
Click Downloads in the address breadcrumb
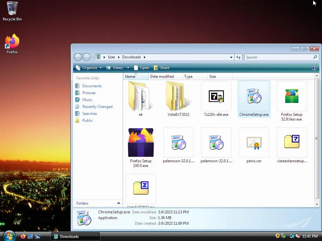(132, 57)
